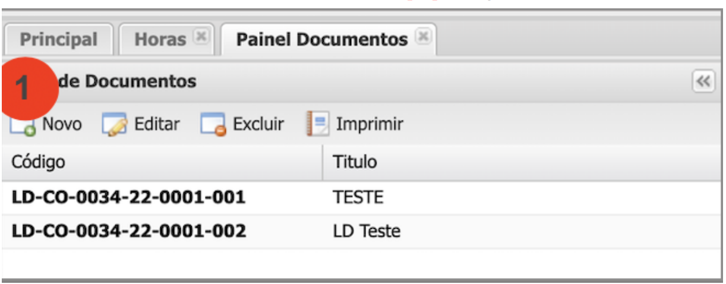
Task: Switch to the Principal tab
Action: tap(58, 40)
